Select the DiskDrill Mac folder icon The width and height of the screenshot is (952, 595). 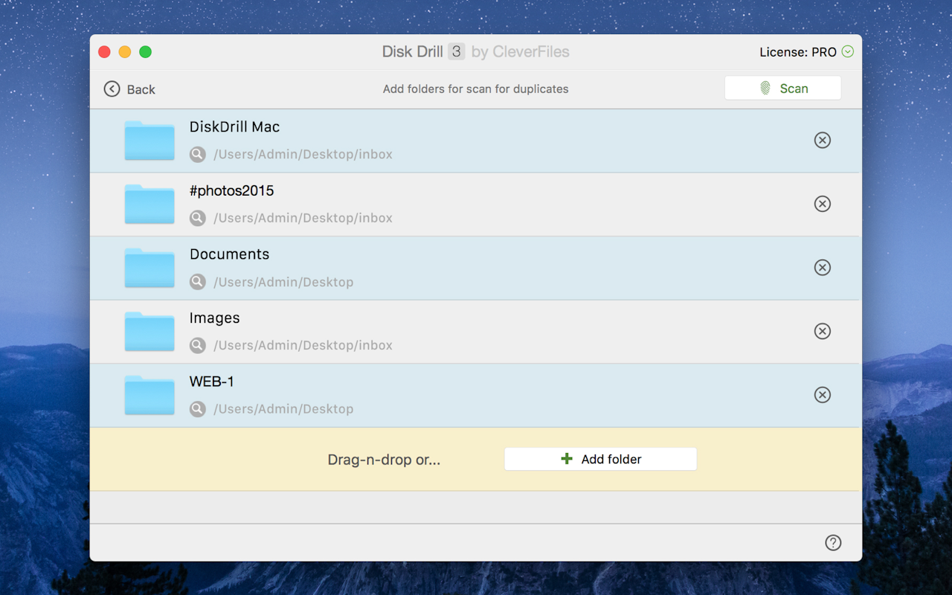pos(149,141)
